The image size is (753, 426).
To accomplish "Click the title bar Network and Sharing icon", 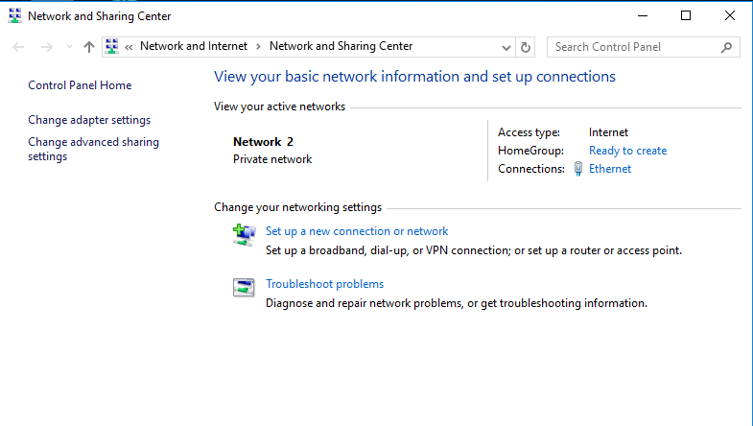I will [15, 16].
